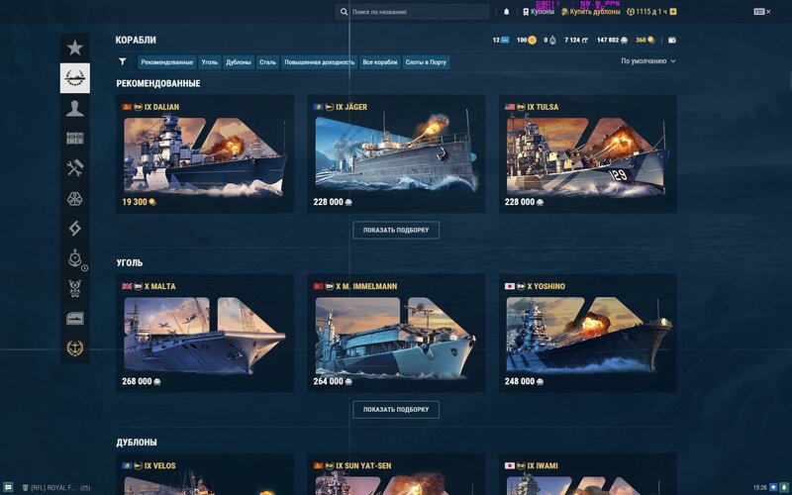Open the IX Dalian ship card
The width and height of the screenshot is (792, 495).
point(205,153)
